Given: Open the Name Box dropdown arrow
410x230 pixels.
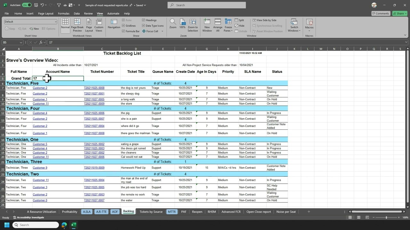Looking at the screenshot, I should (21, 42).
